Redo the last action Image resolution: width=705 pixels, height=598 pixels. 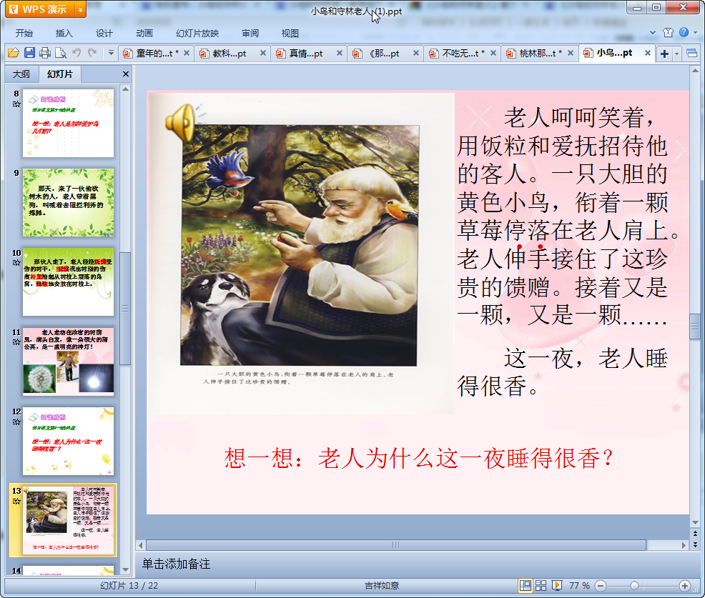pos(92,53)
